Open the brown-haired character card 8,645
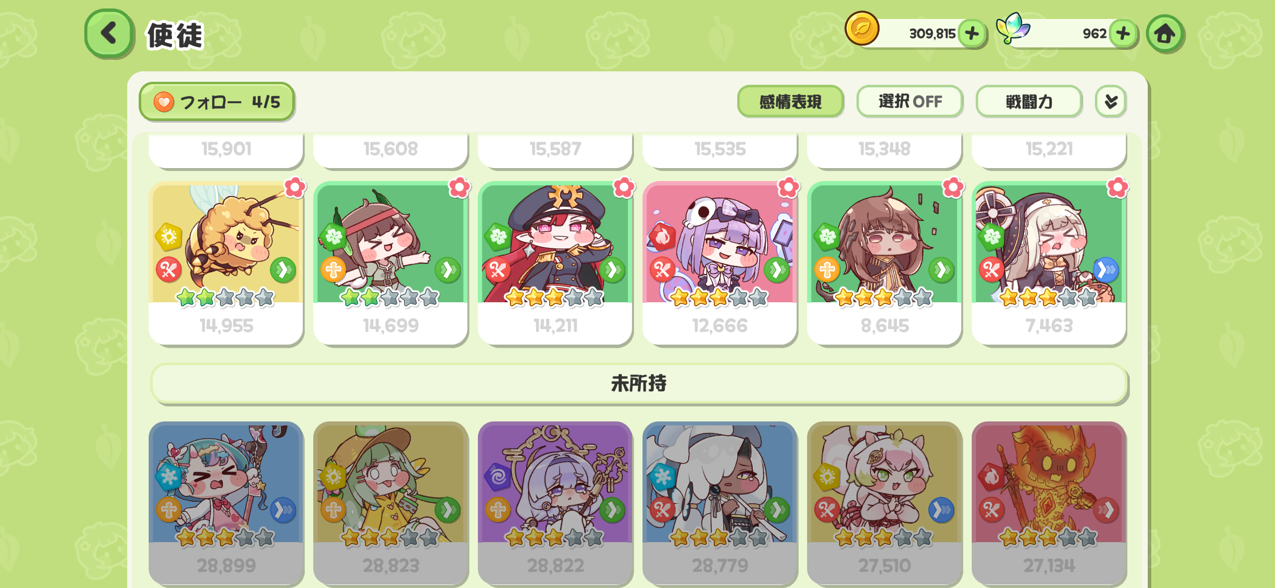 pos(884,263)
